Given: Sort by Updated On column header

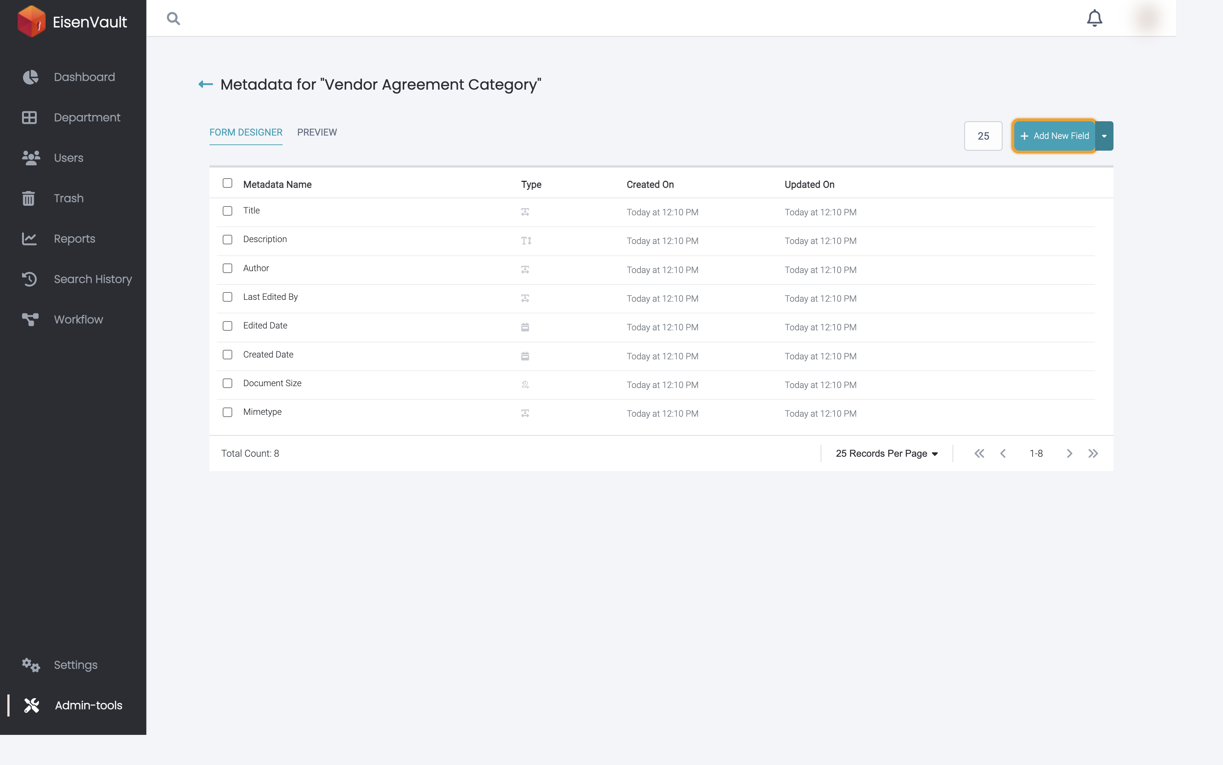Looking at the screenshot, I should [809, 185].
